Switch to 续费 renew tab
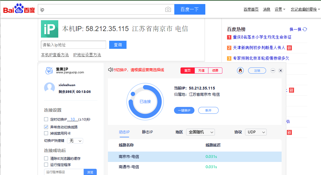The image size is (321, 175). coord(215,70)
